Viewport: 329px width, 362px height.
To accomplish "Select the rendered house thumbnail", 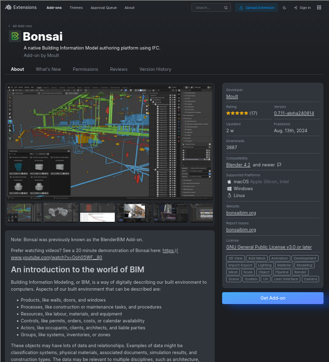I will 134,212.
